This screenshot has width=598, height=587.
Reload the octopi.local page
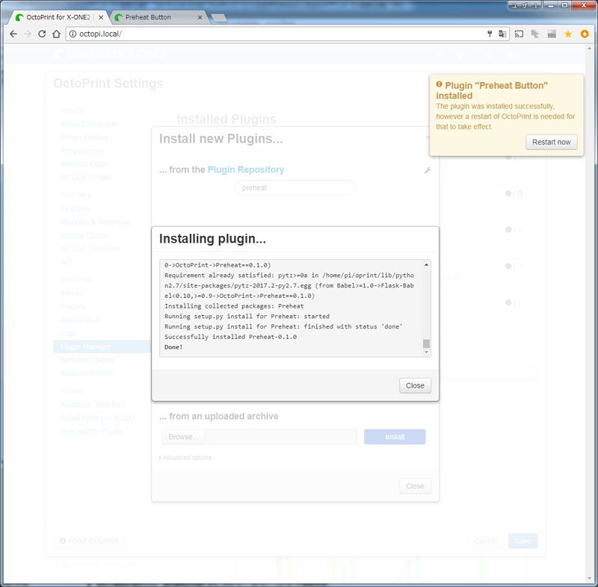pyautogui.click(x=42, y=34)
